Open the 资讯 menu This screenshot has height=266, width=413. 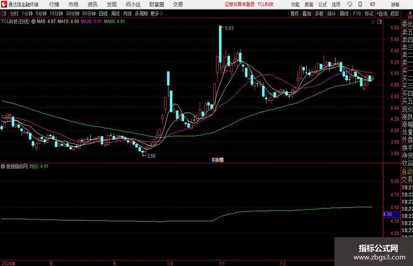click(x=93, y=4)
